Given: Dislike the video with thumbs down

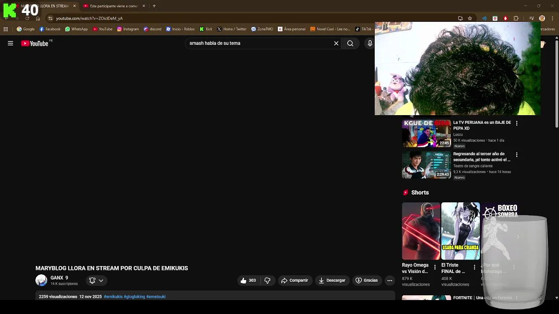Looking at the screenshot, I should [267, 280].
